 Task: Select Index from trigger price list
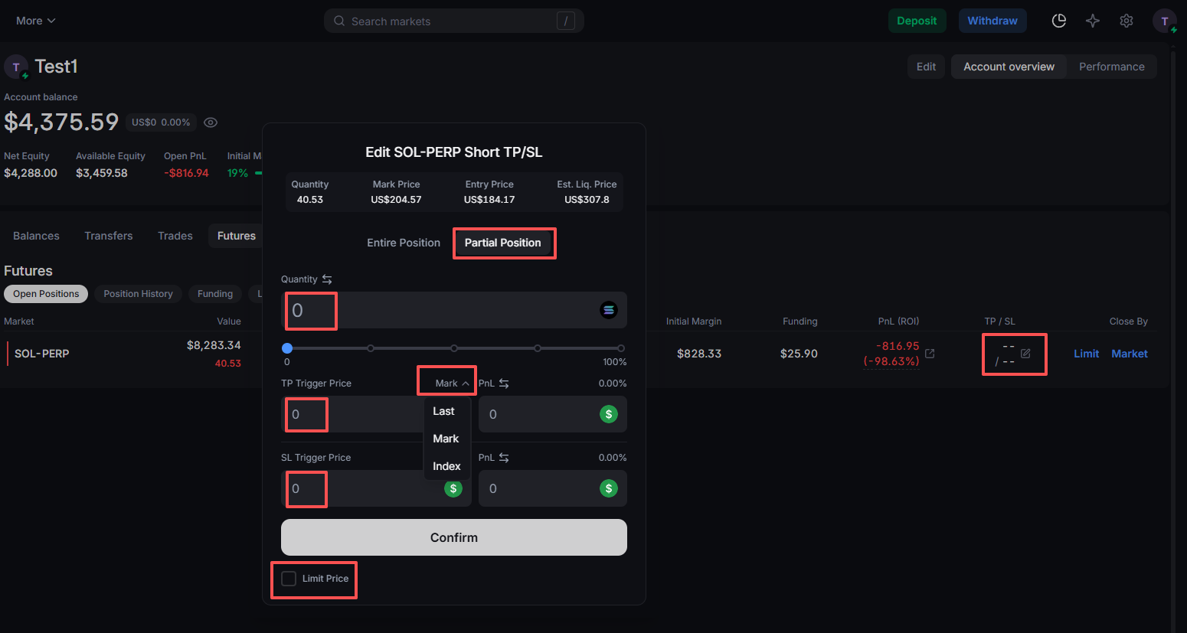click(446, 466)
